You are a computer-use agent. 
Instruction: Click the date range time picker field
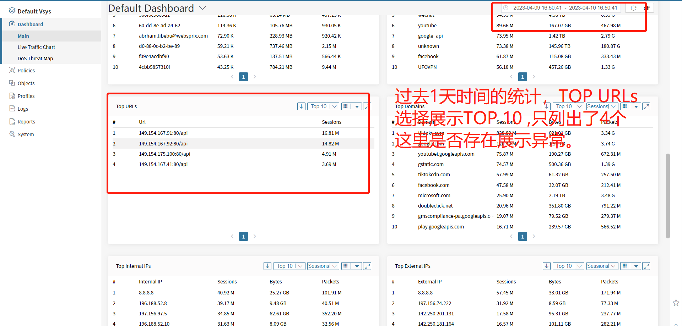[x=565, y=8]
